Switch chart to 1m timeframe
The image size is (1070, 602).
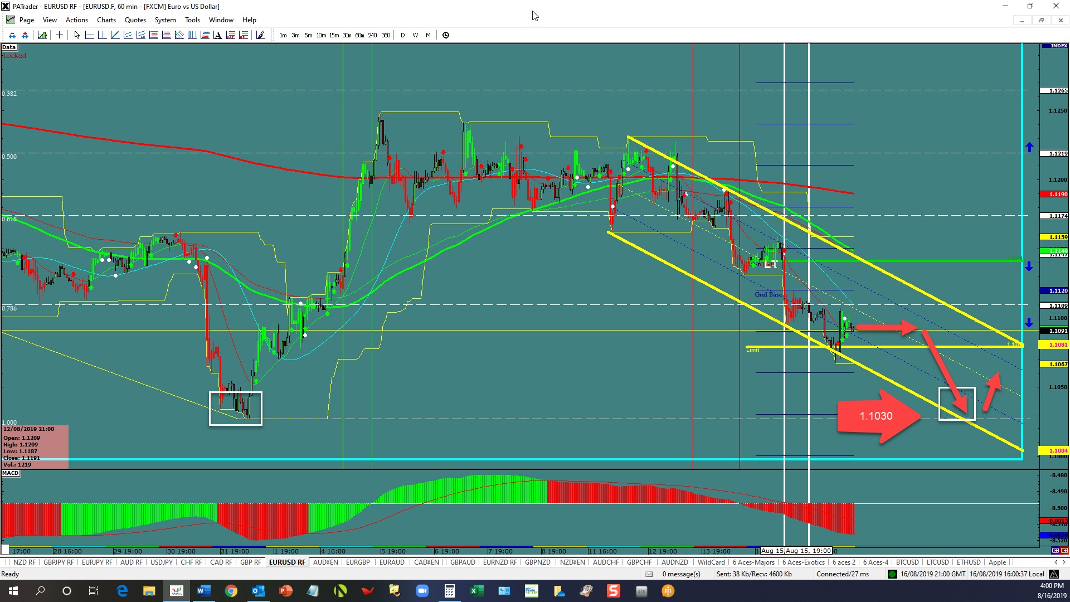(283, 35)
